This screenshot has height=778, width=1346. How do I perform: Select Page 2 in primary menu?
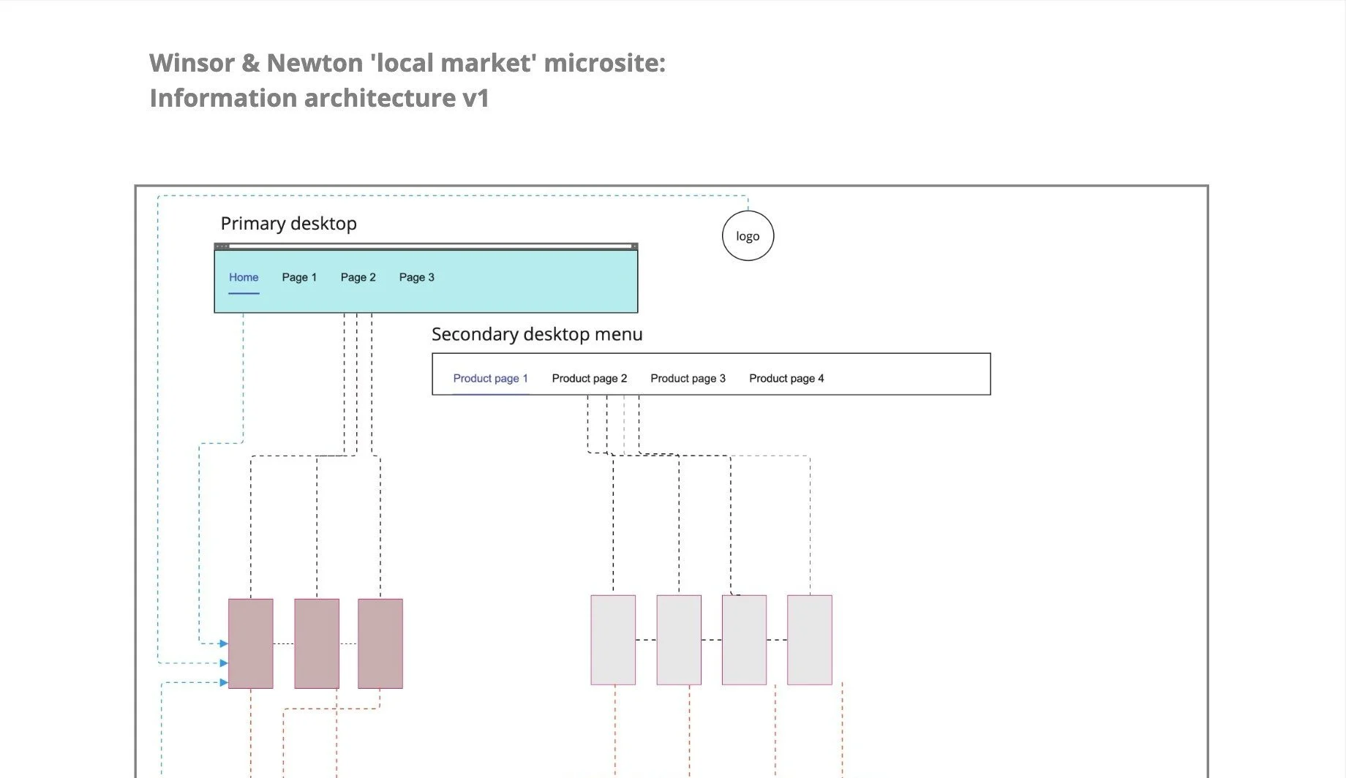[358, 277]
